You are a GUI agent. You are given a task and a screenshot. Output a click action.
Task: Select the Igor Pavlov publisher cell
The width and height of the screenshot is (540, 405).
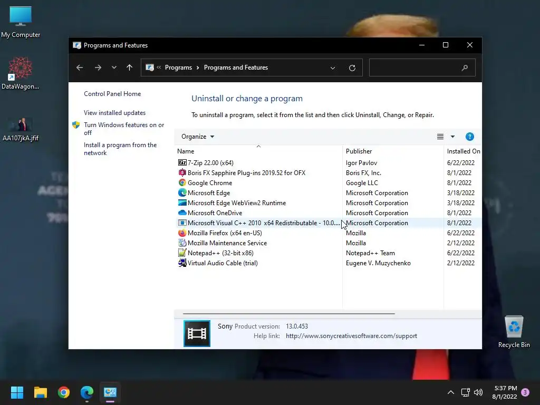[362, 162]
